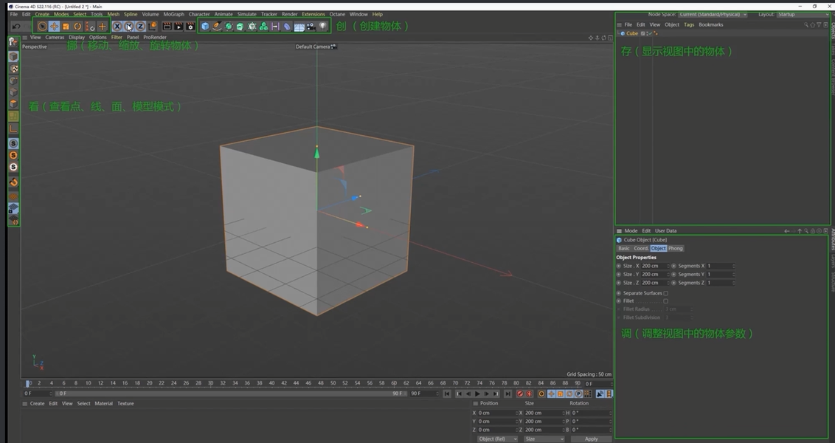Click the Size X 200 cm attribute field
Viewport: 835px width, 443px height.
[654, 266]
